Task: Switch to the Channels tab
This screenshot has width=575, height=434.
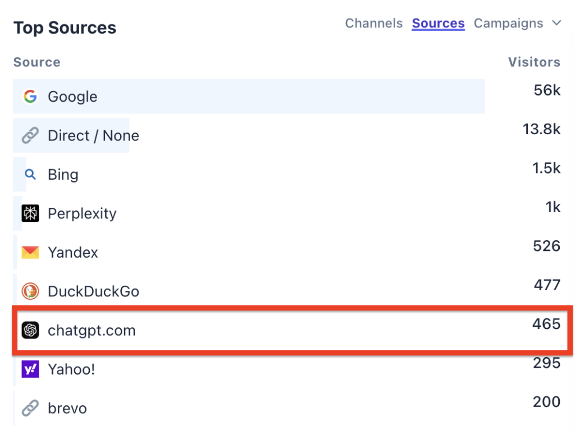Action: tap(373, 23)
